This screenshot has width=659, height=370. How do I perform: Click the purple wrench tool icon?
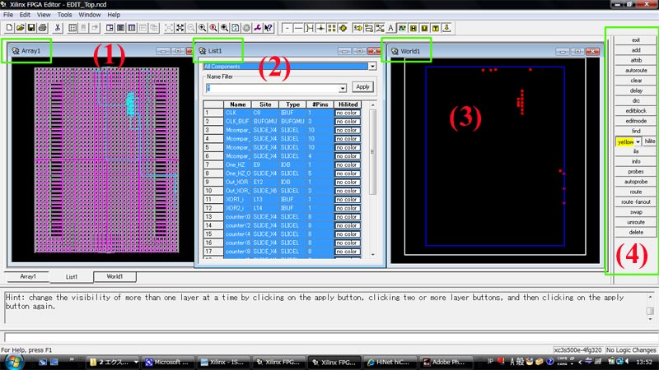pos(257,28)
